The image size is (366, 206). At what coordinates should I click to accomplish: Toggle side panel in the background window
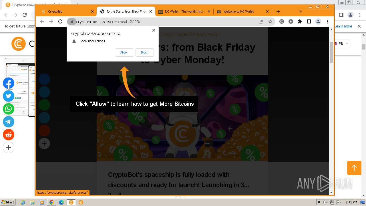(341, 15)
